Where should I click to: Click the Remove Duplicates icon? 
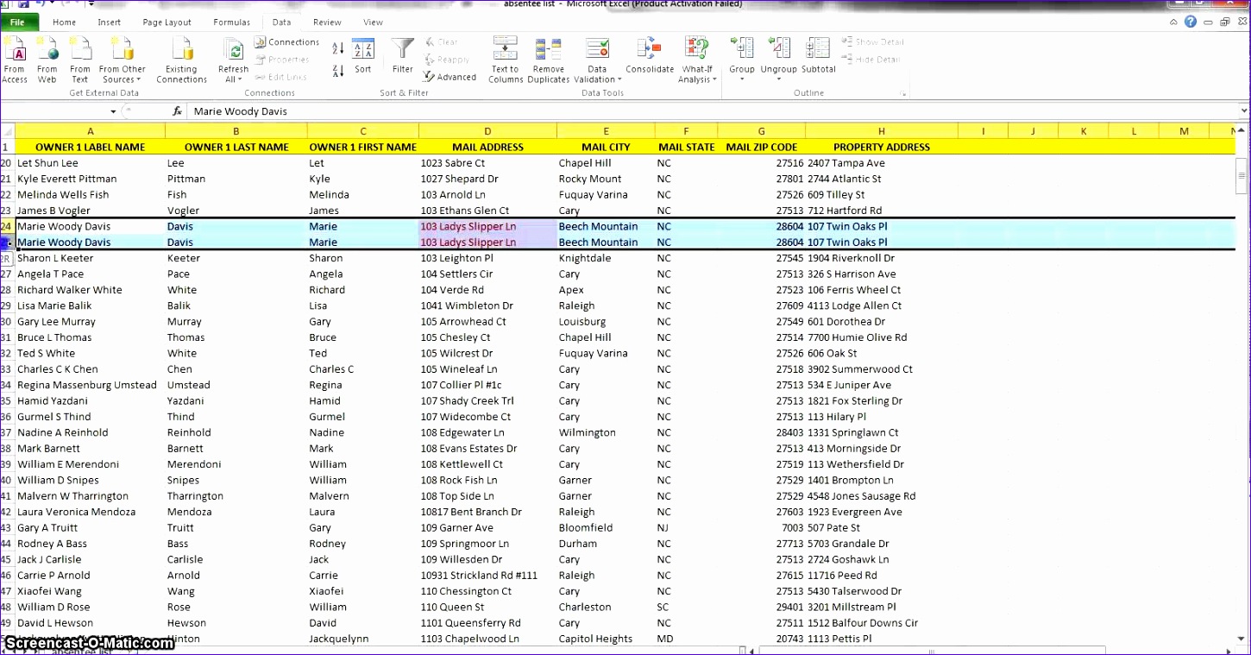tap(548, 60)
